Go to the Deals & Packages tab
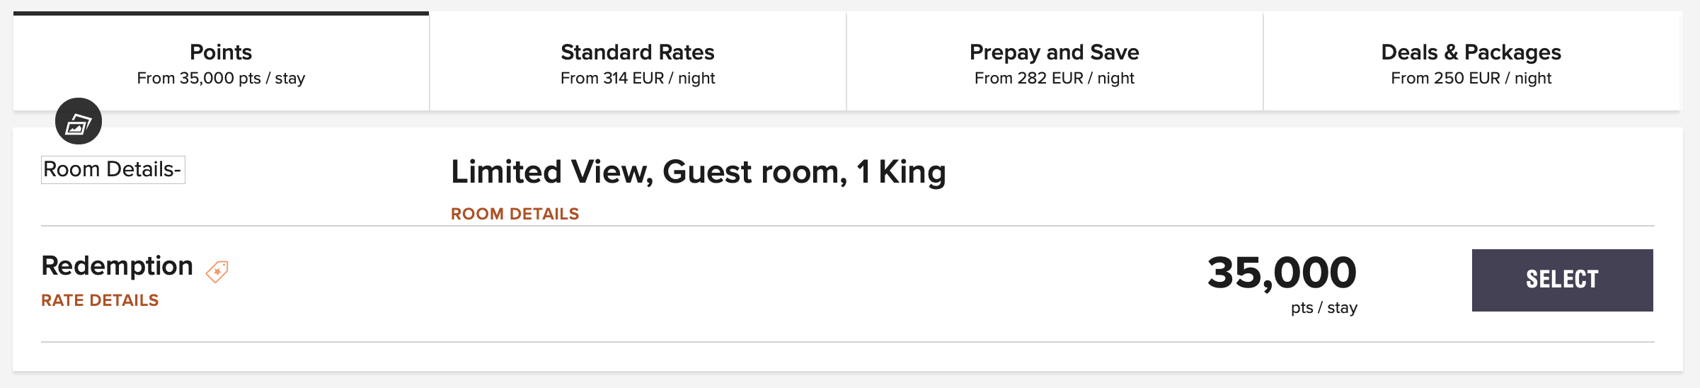The image size is (1700, 388). pos(1471,62)
